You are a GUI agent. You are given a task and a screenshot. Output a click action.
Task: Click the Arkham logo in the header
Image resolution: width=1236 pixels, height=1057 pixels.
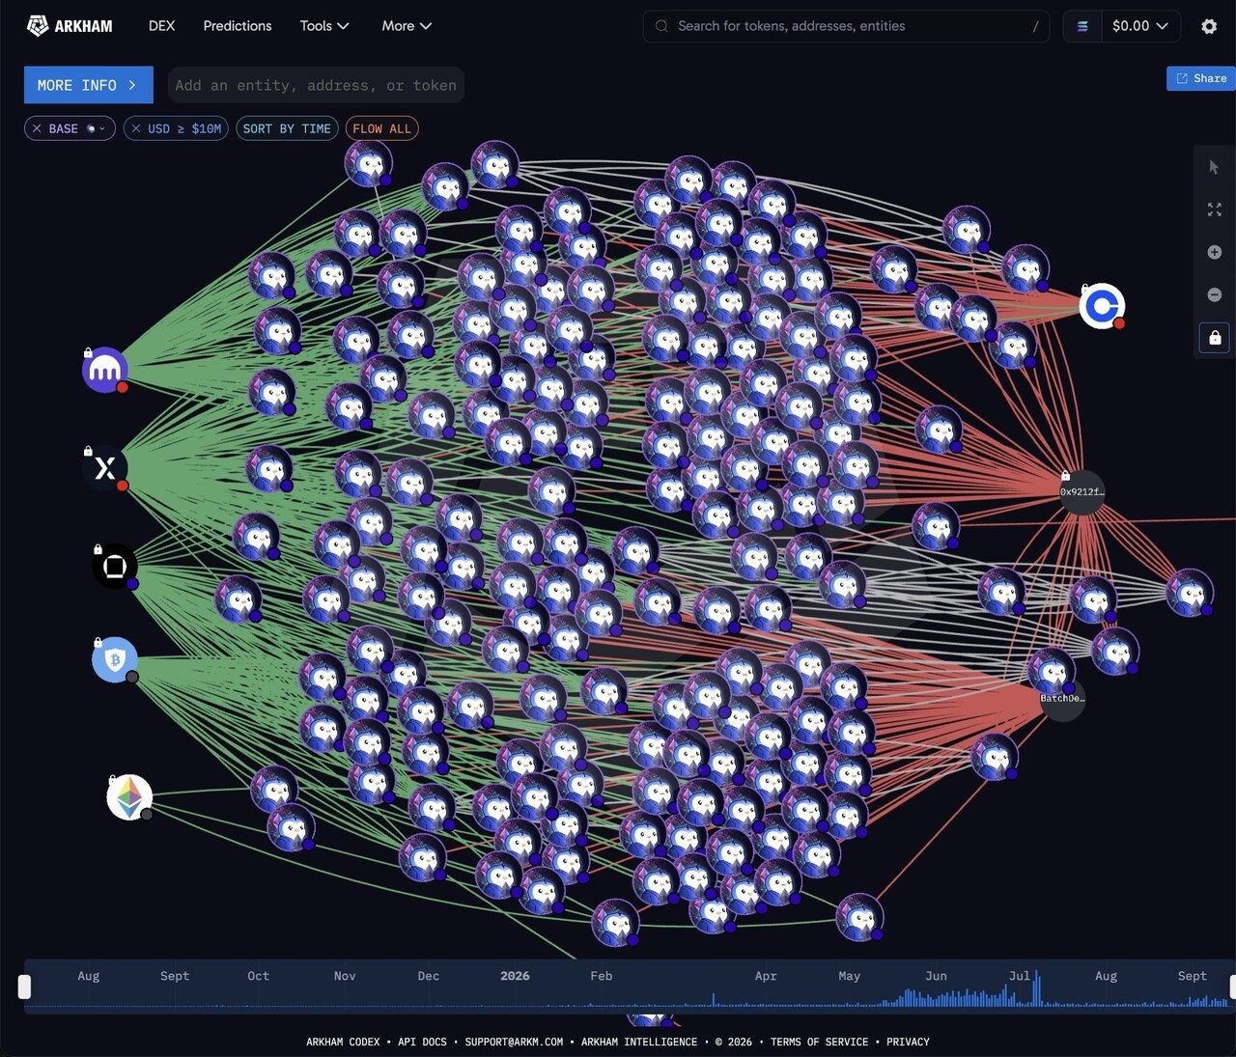[70, 26]
